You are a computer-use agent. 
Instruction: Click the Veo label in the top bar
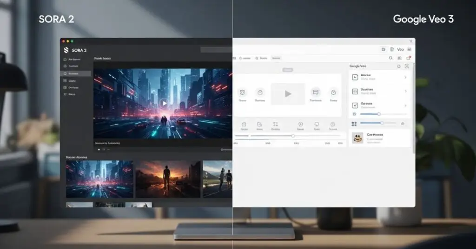[400, 49]
